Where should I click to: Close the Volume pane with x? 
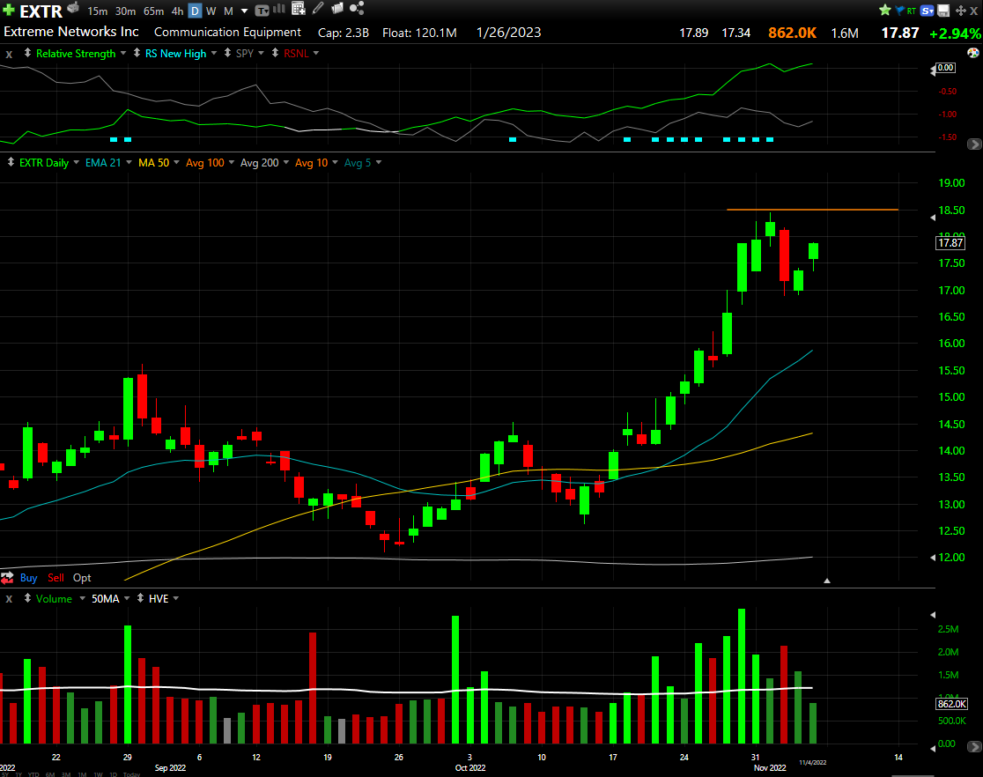pos(9,599)
